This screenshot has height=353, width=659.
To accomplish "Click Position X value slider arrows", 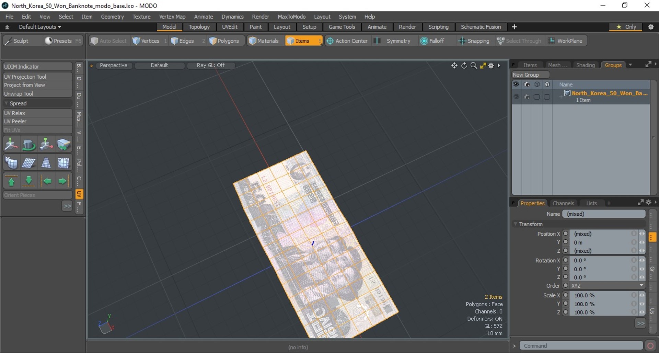I will coord(641,234).
